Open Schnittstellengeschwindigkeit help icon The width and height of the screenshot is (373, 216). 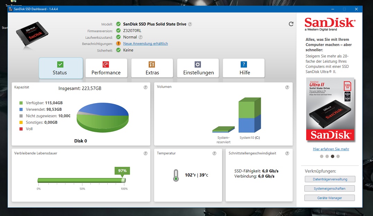coord(287,153)
